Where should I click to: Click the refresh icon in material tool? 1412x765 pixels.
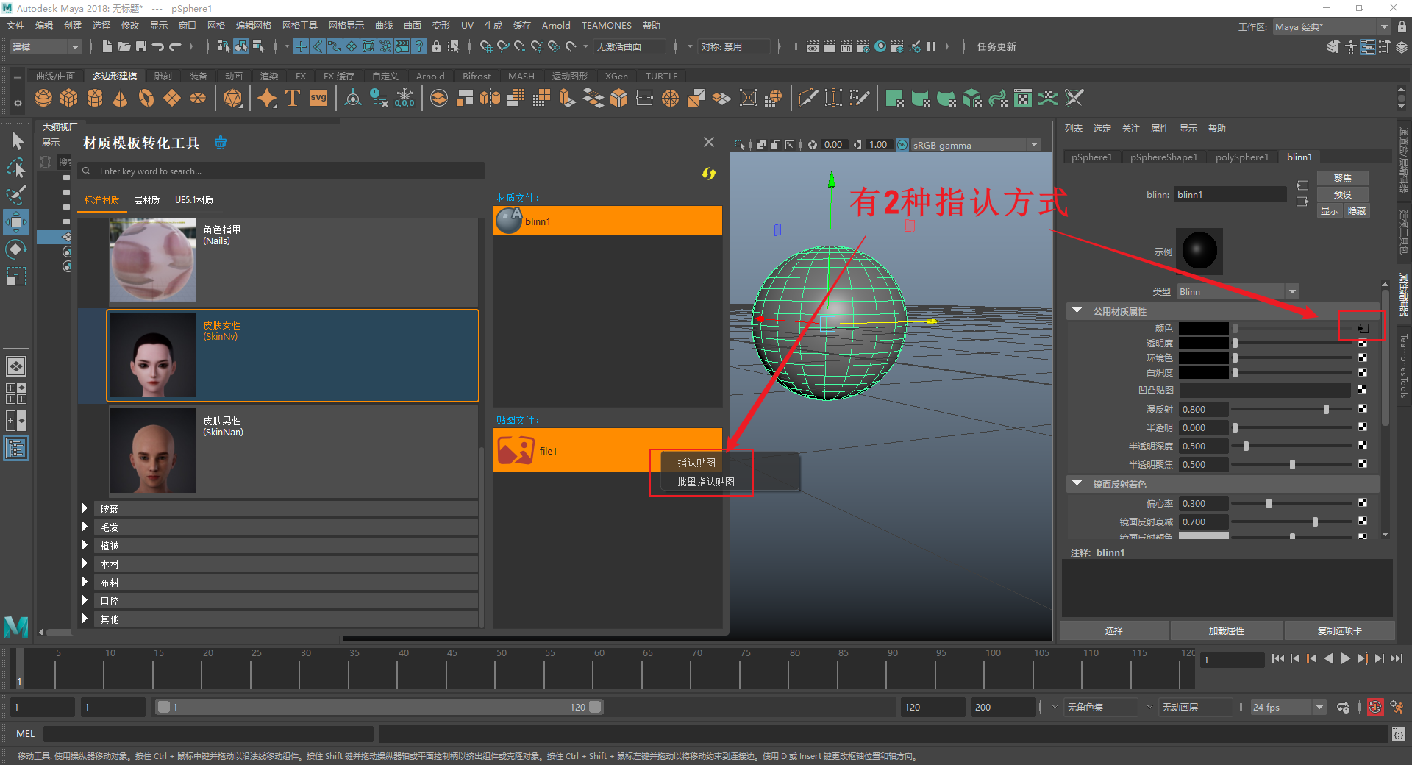(x=708, y=174)
